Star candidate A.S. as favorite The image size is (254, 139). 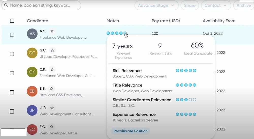(x=52, y=31)
